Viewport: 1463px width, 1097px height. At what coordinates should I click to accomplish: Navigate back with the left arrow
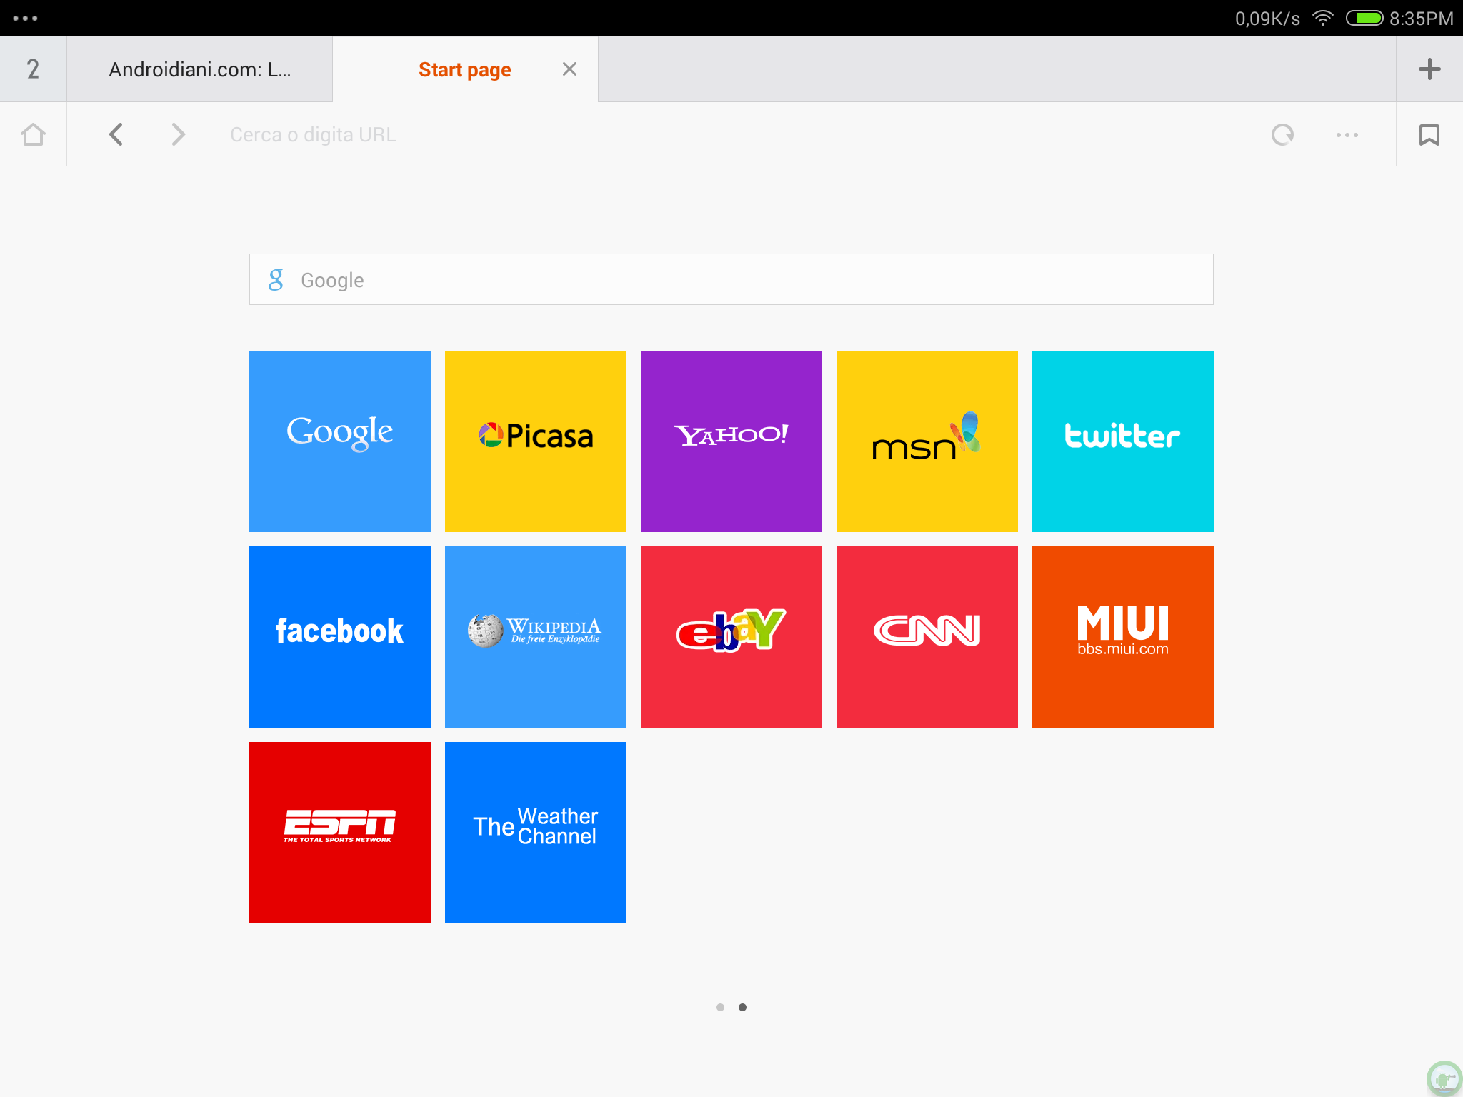[116, 134]
